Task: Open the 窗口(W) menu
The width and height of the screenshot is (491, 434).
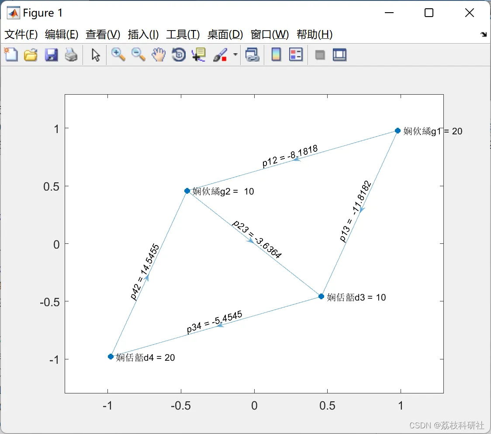Action: pyautogui.click(x=270, y=34)
